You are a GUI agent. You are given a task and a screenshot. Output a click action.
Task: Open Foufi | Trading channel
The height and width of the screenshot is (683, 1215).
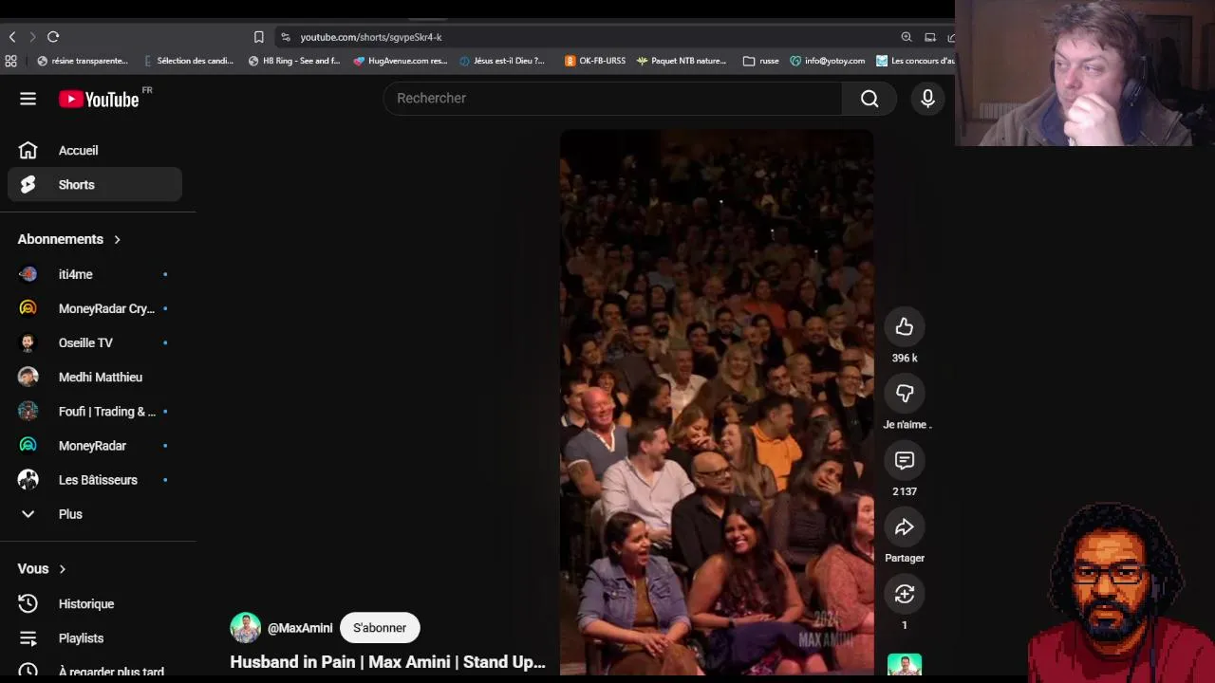(x=95, y=411)
